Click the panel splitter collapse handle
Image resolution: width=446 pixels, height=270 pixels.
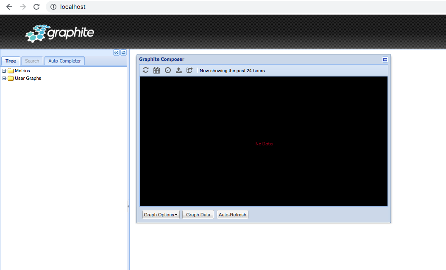tap(128, 207)
